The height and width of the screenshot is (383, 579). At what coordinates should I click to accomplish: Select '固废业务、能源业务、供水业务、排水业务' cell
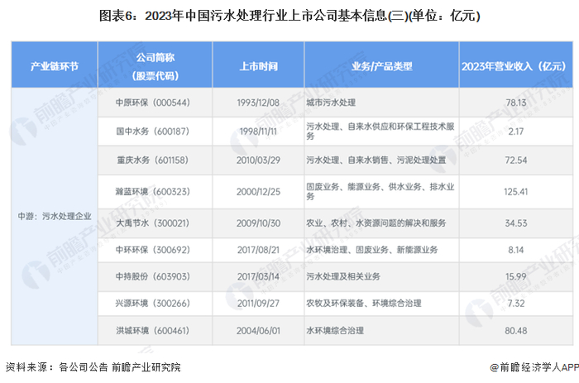tap(380, 192)
